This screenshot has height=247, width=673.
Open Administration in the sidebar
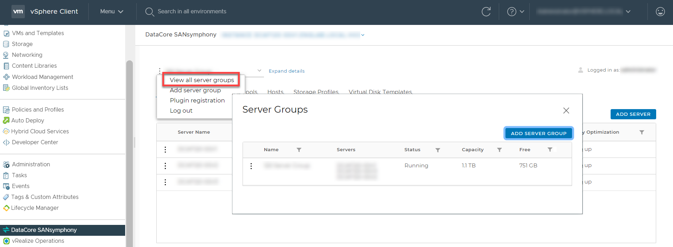31,164
